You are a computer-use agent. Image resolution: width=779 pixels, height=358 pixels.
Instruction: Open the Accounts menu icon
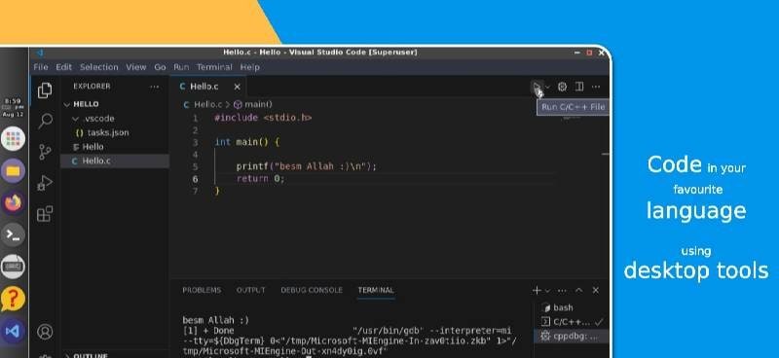45,331
